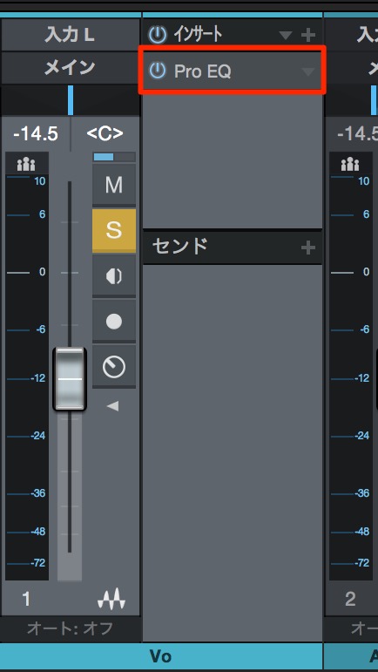Image resolution: width=378 pixels, height=672 pixels.
Task: Toggle the Inserts power icon on
Action: tap(158, 34)
